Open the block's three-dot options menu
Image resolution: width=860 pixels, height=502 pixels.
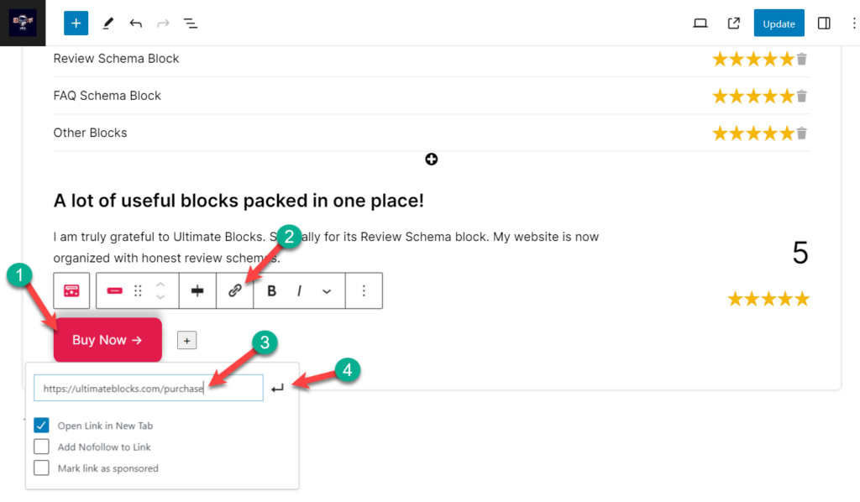tap(364, 290)
